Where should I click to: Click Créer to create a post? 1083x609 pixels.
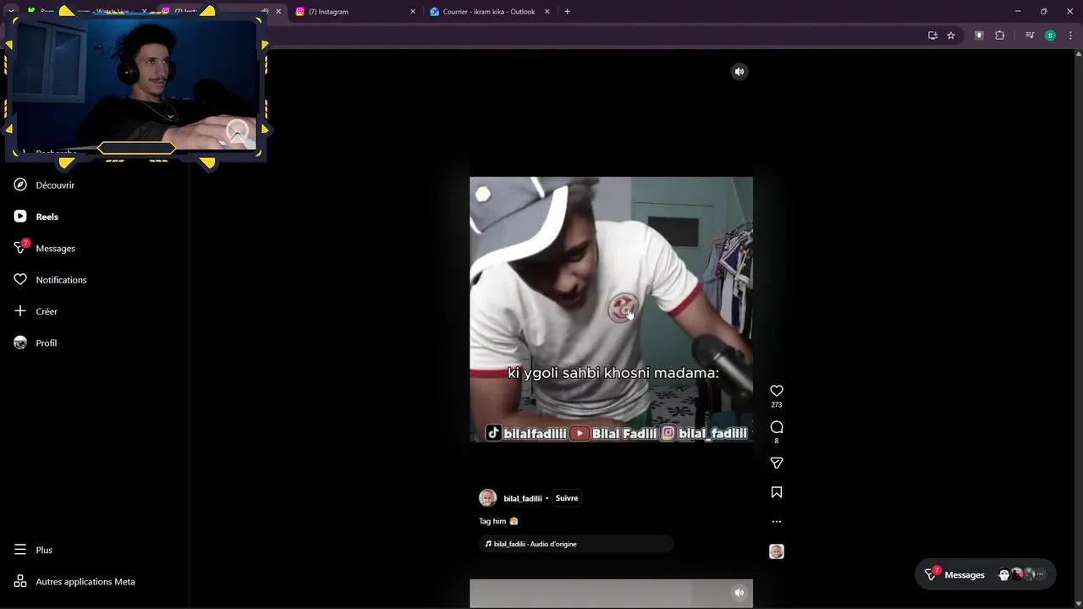coord(36,311)
